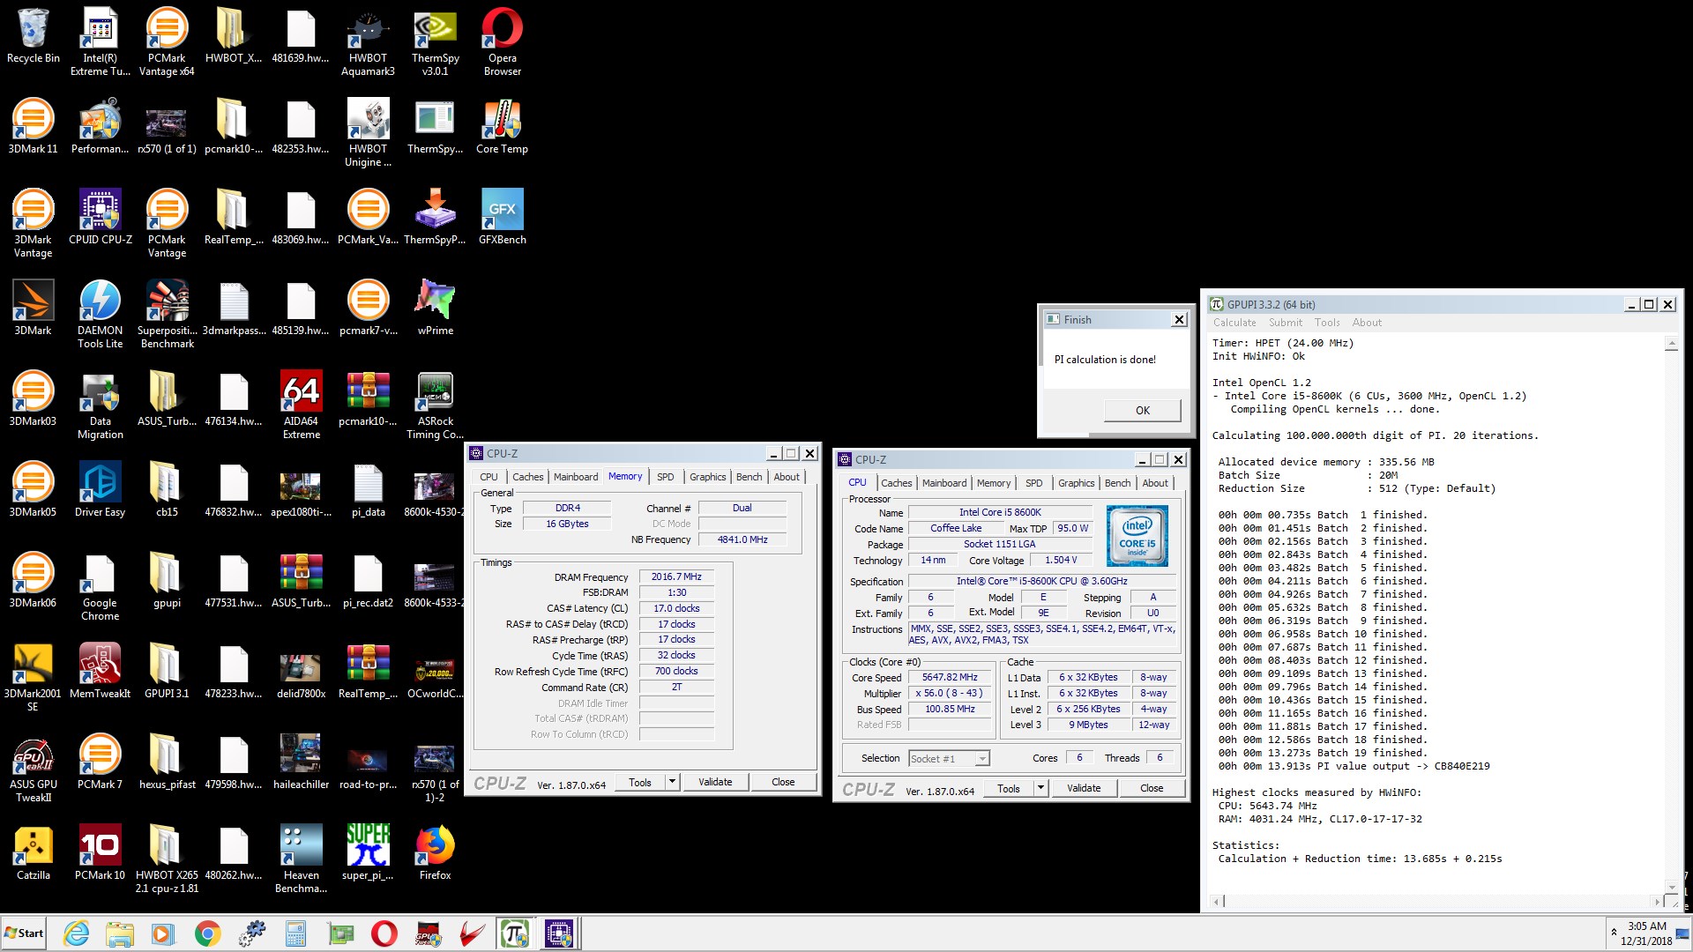Screen dimensions: 1693x952
Task: Click Close button in Memory CPU-Z window
Action: click(783, 782)
